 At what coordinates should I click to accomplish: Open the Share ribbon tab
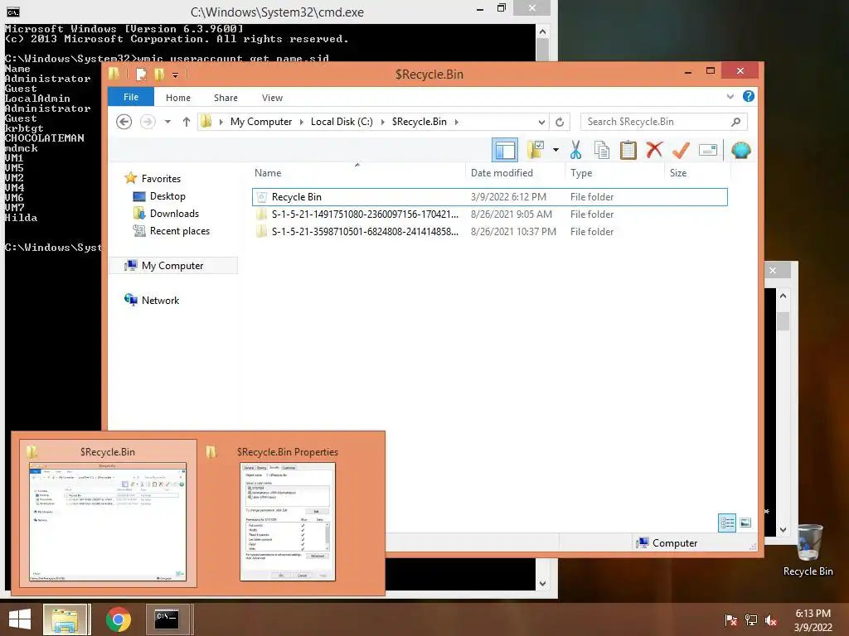click(x=226, y=98)
